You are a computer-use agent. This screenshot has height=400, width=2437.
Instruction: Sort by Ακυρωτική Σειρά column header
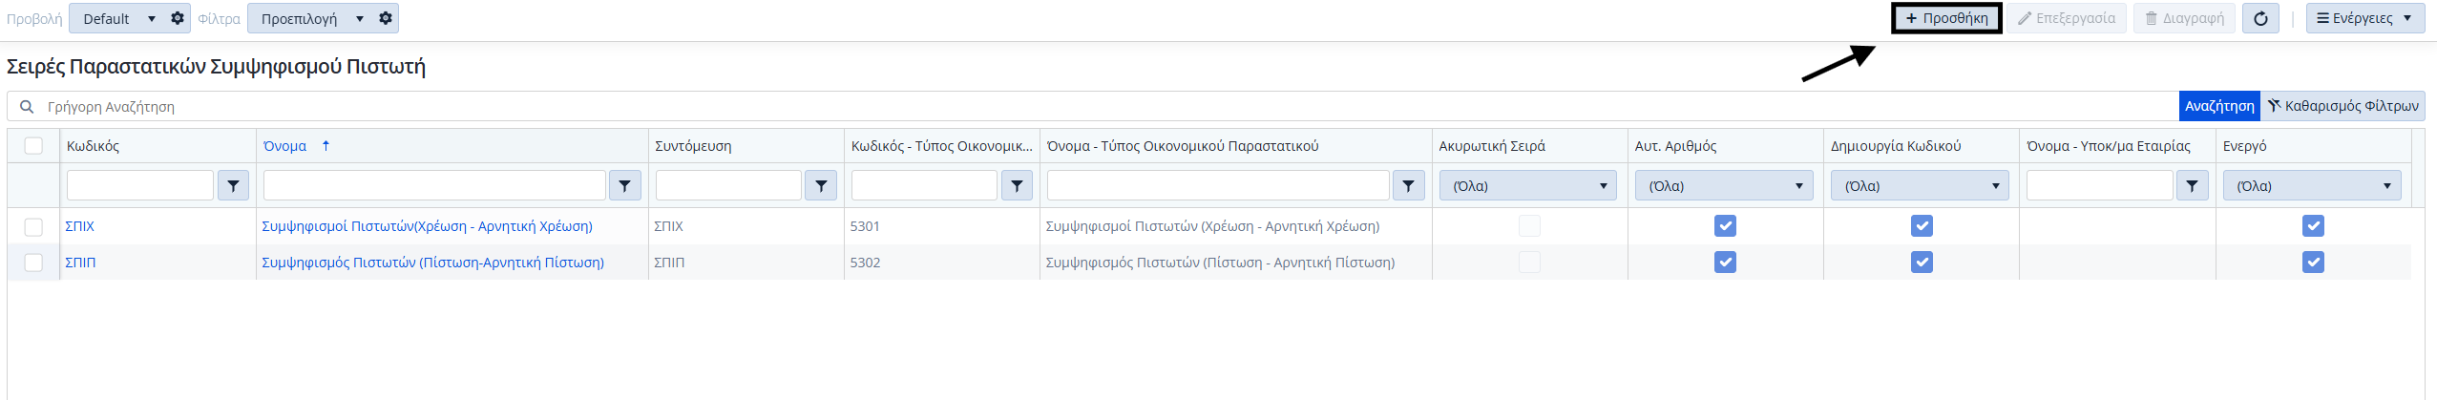(1492, 145)
